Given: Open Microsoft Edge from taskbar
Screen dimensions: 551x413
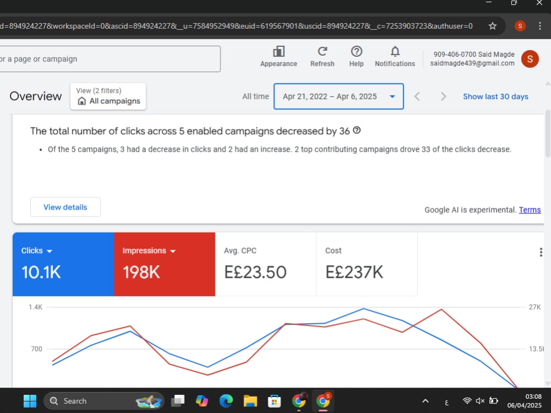Looking at the screenshot, I should coord(226,401).
